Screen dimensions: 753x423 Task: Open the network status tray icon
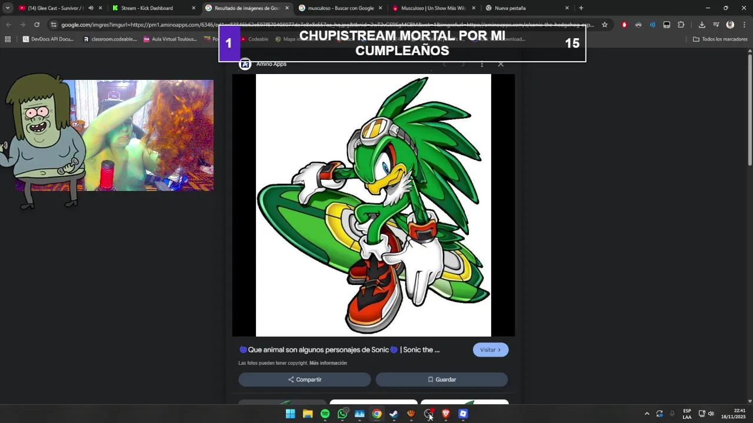[701, 414]
